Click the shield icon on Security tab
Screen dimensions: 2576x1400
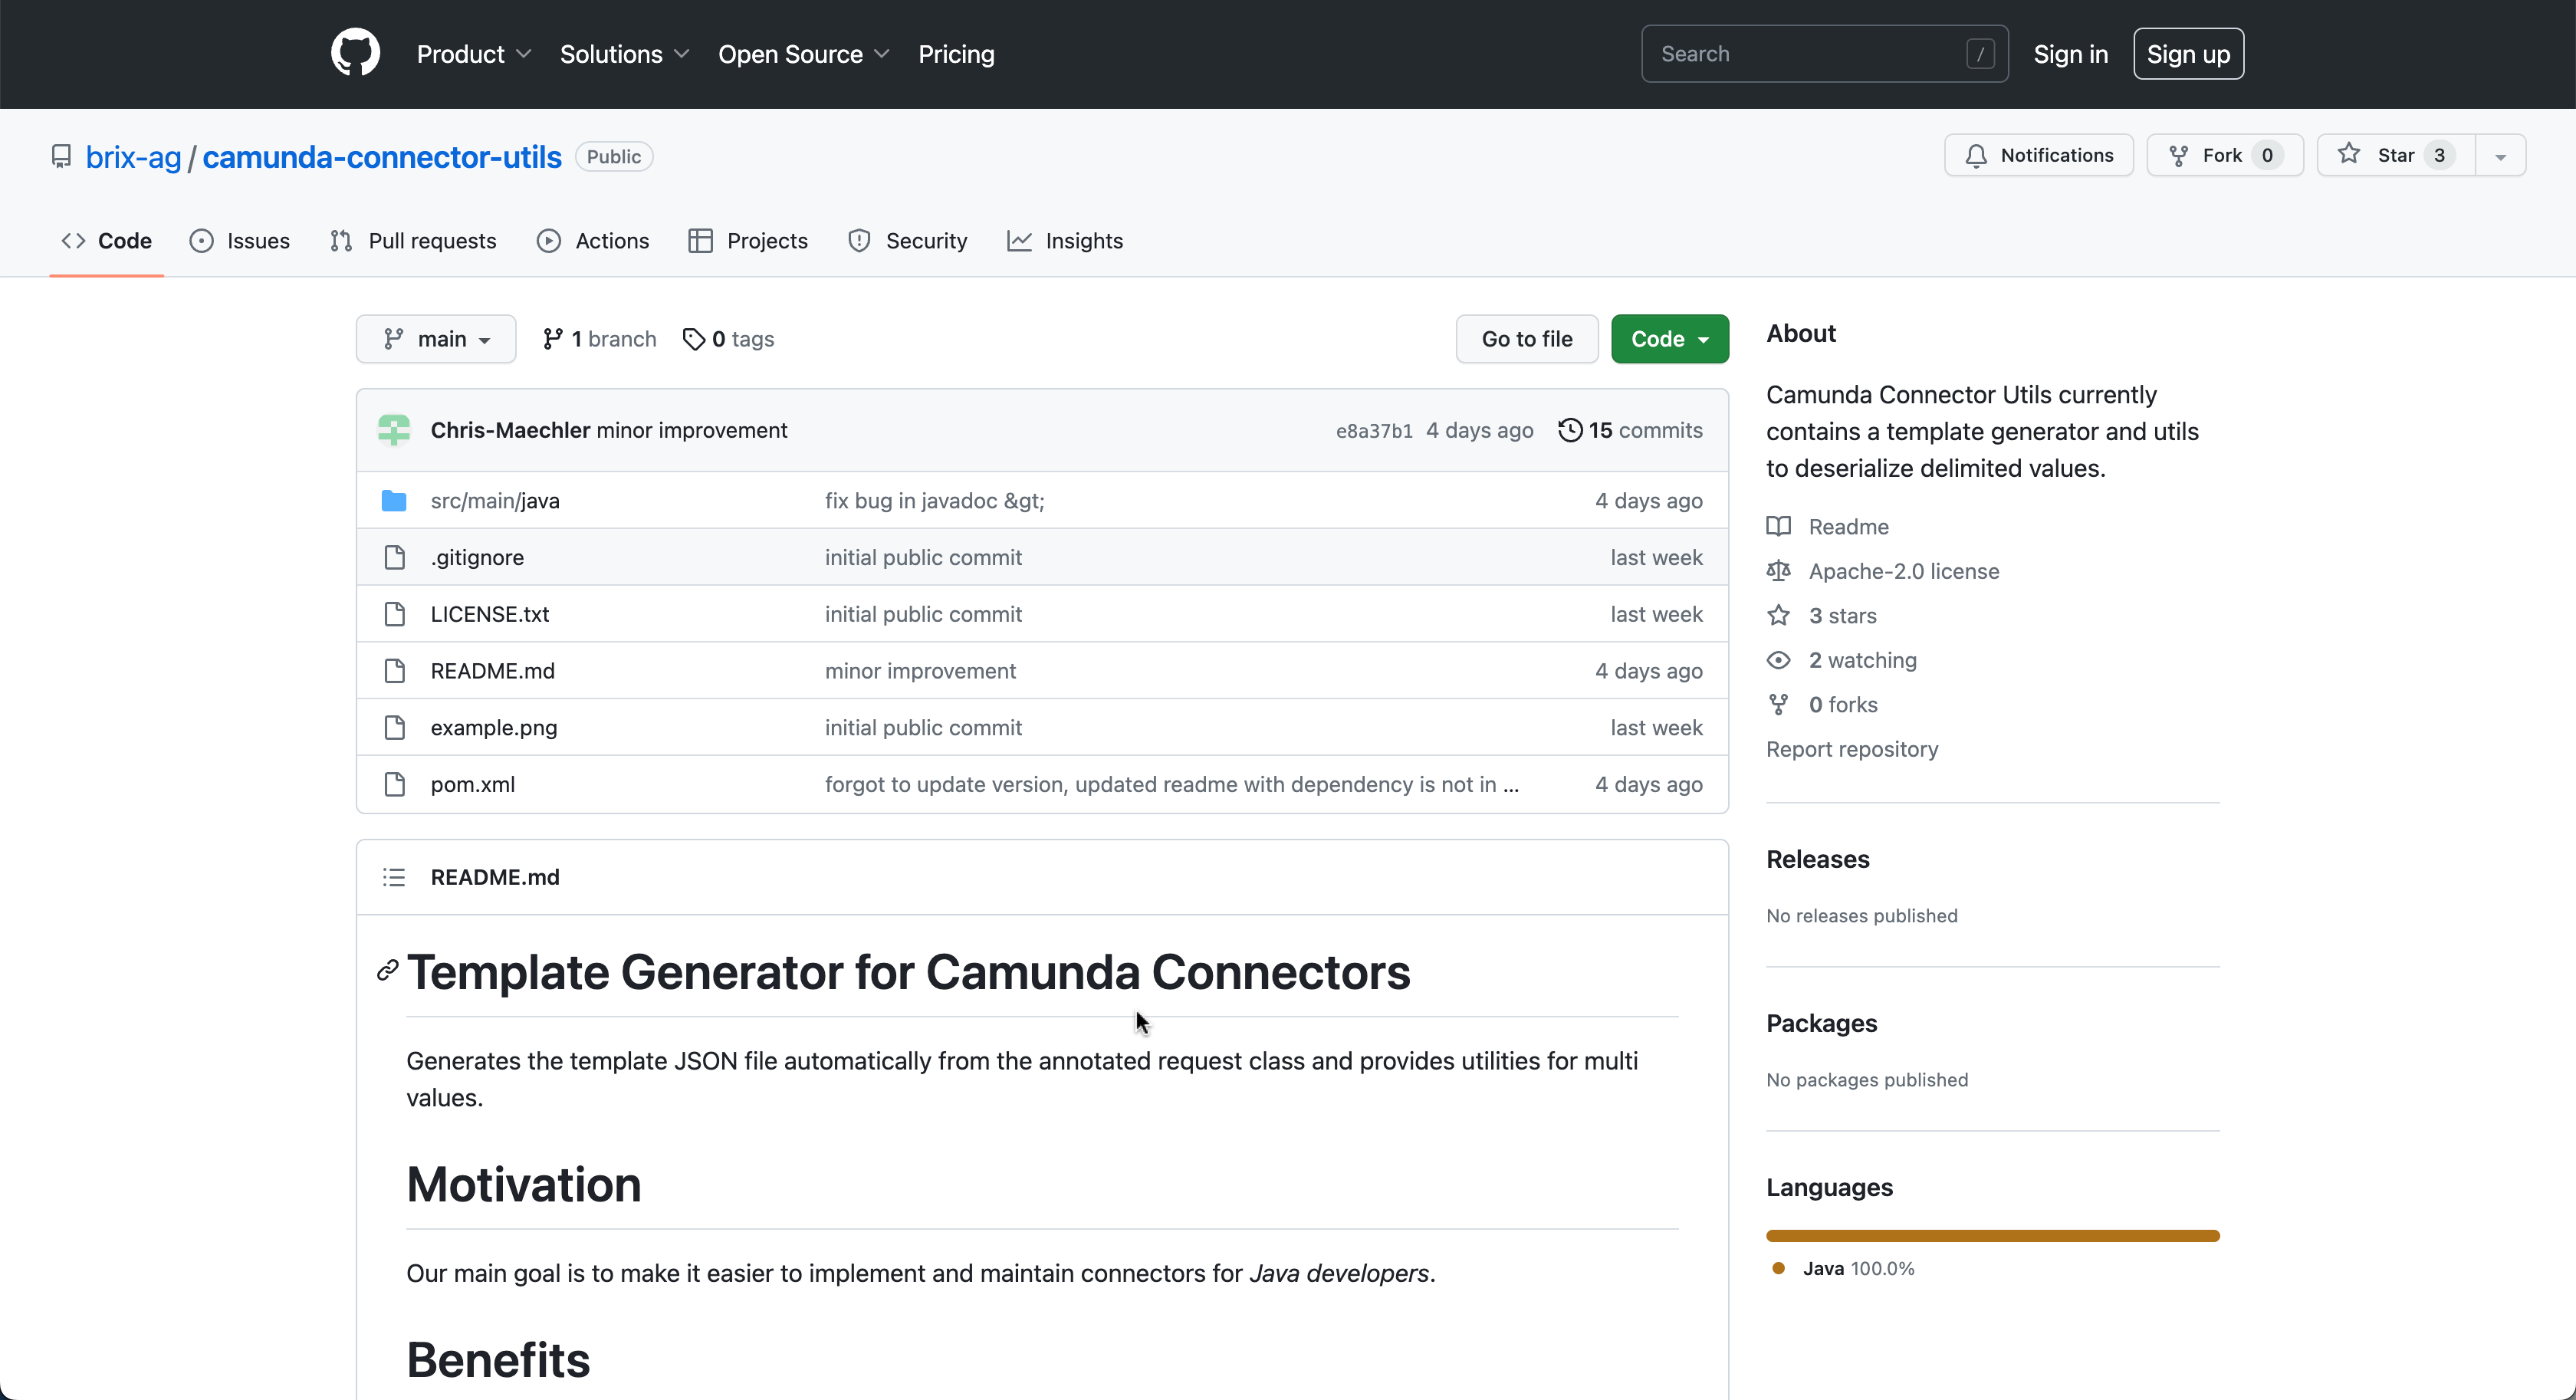(x=859, y=241)
